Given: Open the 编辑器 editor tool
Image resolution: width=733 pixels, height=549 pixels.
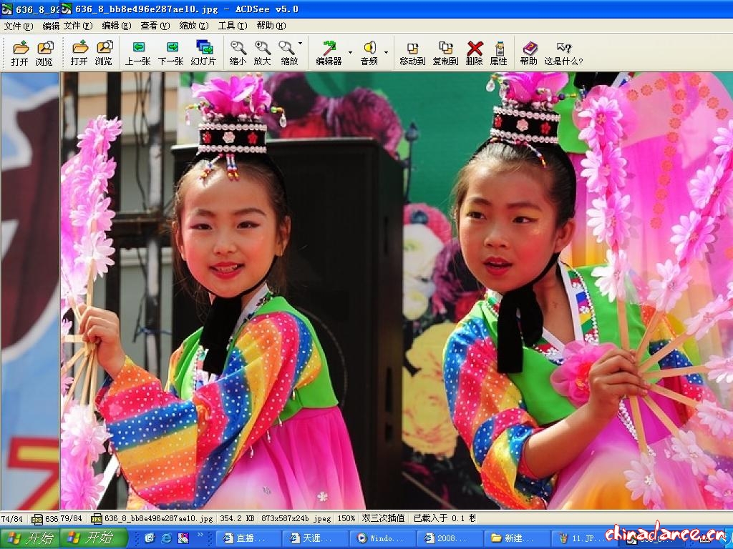Looking at the screenshot, I should [x=329, y=53].
